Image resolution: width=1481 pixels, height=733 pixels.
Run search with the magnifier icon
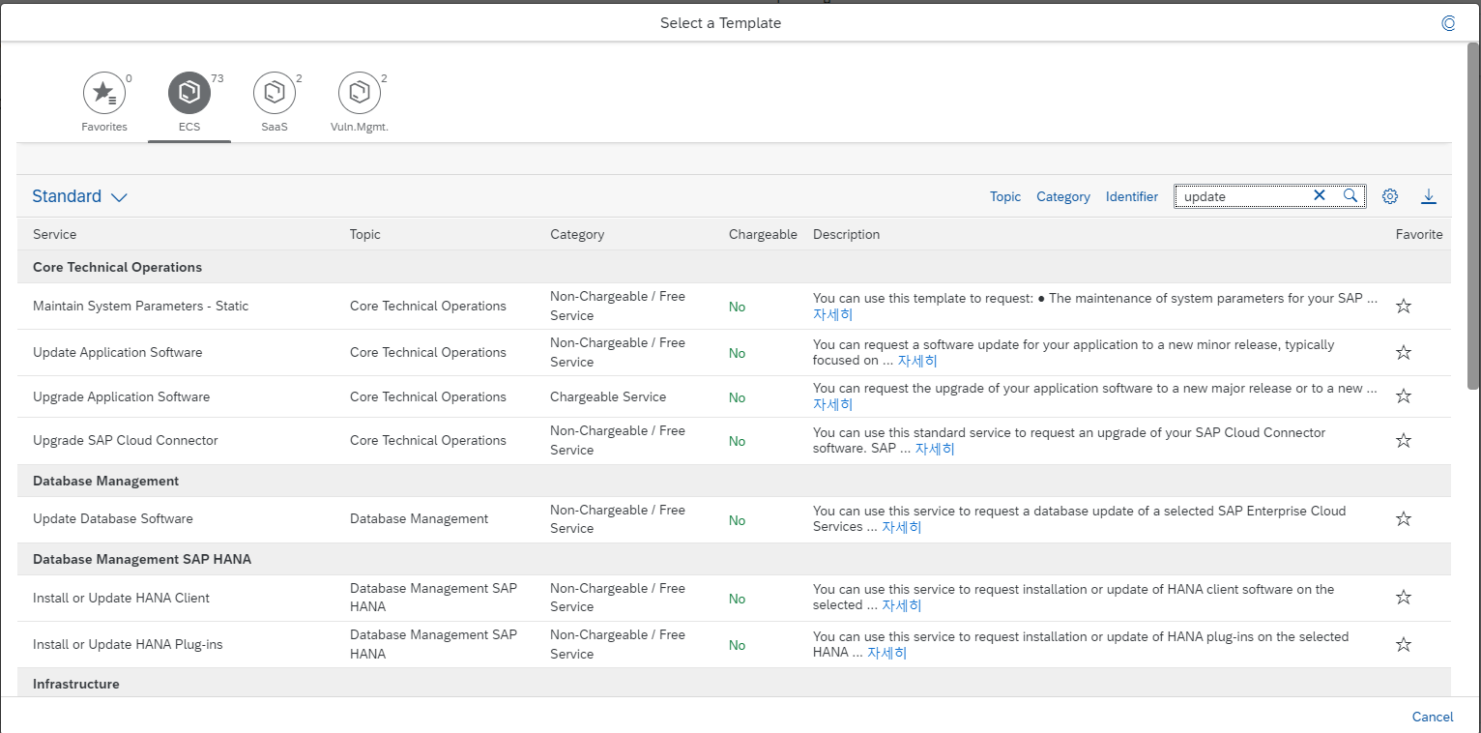coord(1350,195)
